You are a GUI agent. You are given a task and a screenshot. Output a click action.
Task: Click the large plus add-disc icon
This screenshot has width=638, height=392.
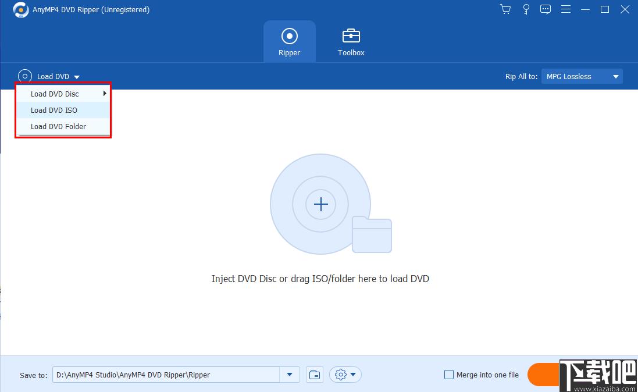pyautogui.click(x=320, y=204)
